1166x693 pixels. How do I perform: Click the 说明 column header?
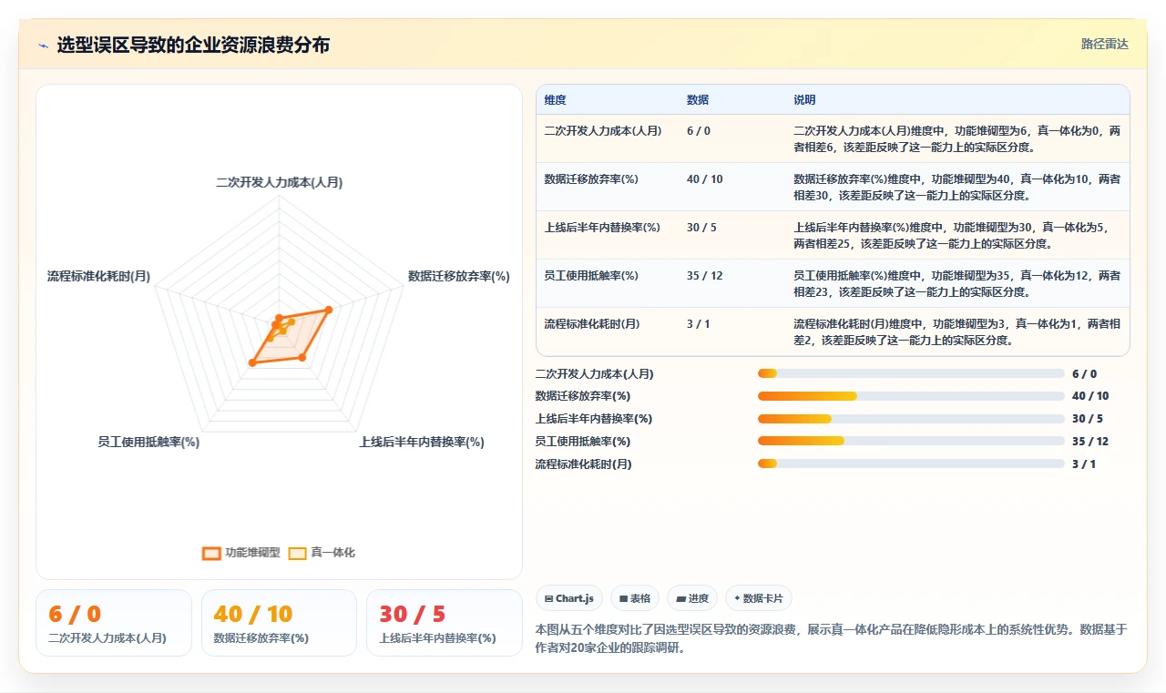click(804, 100)
